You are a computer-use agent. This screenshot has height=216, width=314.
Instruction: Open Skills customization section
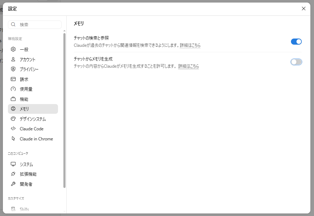[33, 209]
